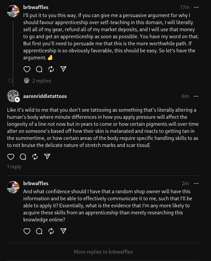
Task: Like brbwaffles' 2m reply about confidence
Action: coord(27,231)
